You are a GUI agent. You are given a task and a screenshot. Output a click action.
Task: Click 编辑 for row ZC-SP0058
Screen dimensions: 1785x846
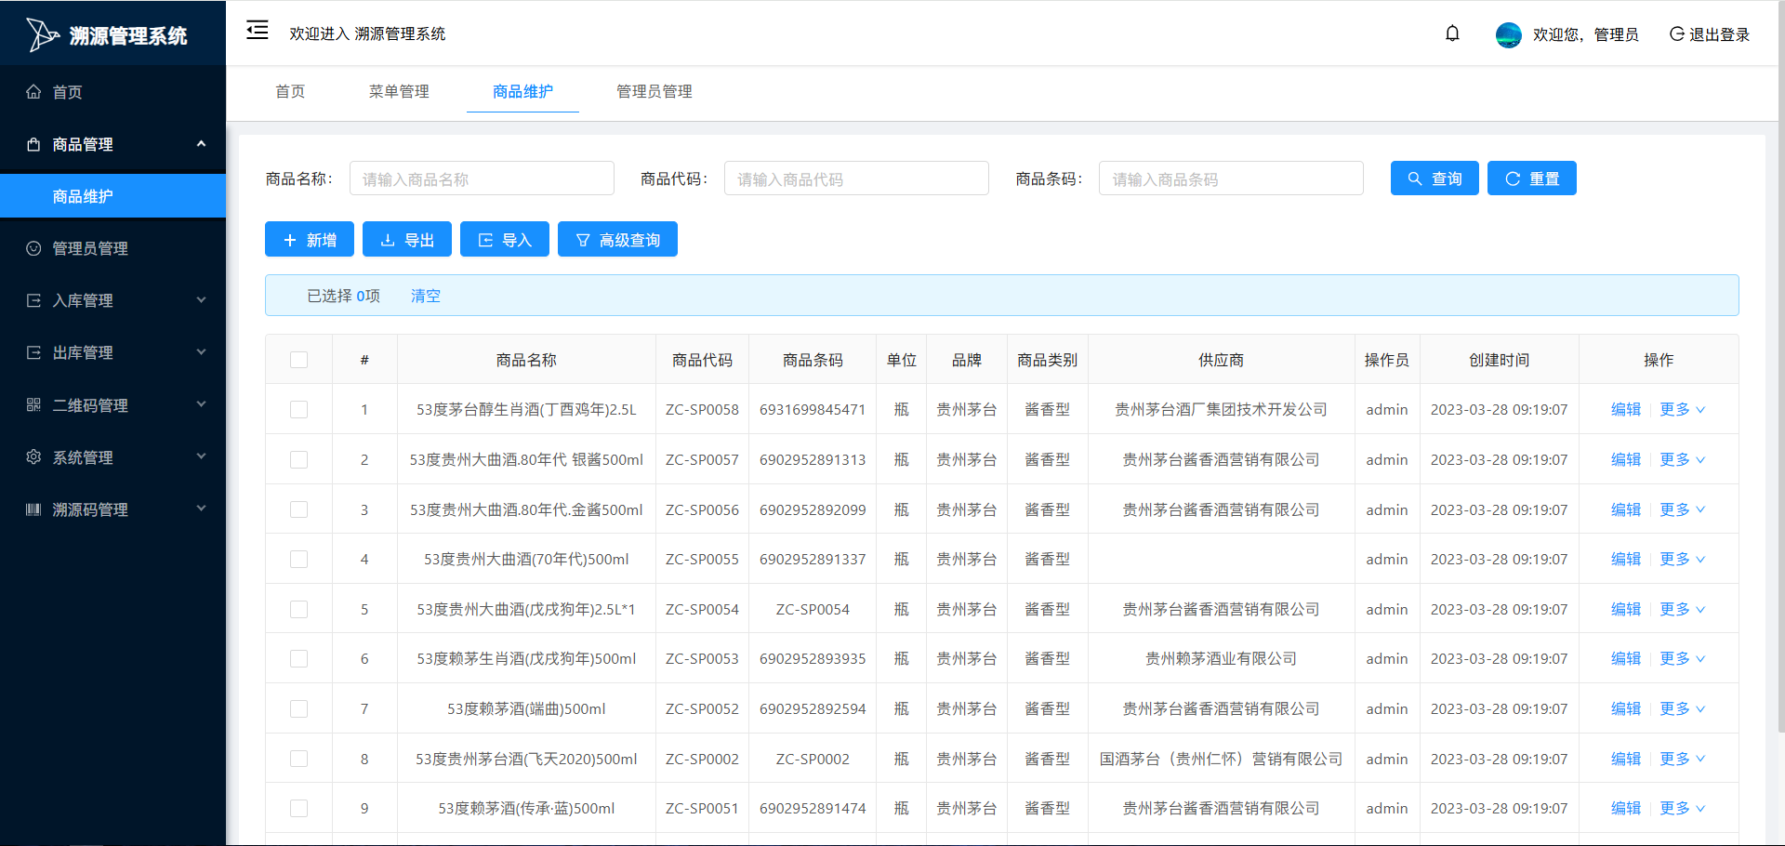pos(1625,409)
